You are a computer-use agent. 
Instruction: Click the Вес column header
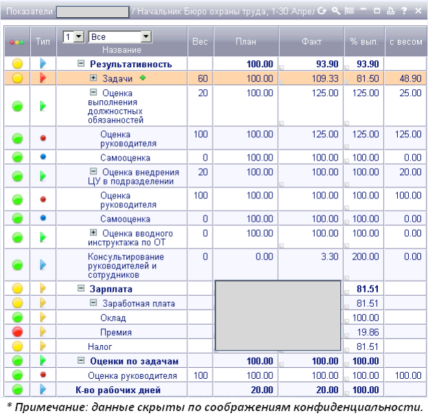pyautogui.click(x=200, y=41)
